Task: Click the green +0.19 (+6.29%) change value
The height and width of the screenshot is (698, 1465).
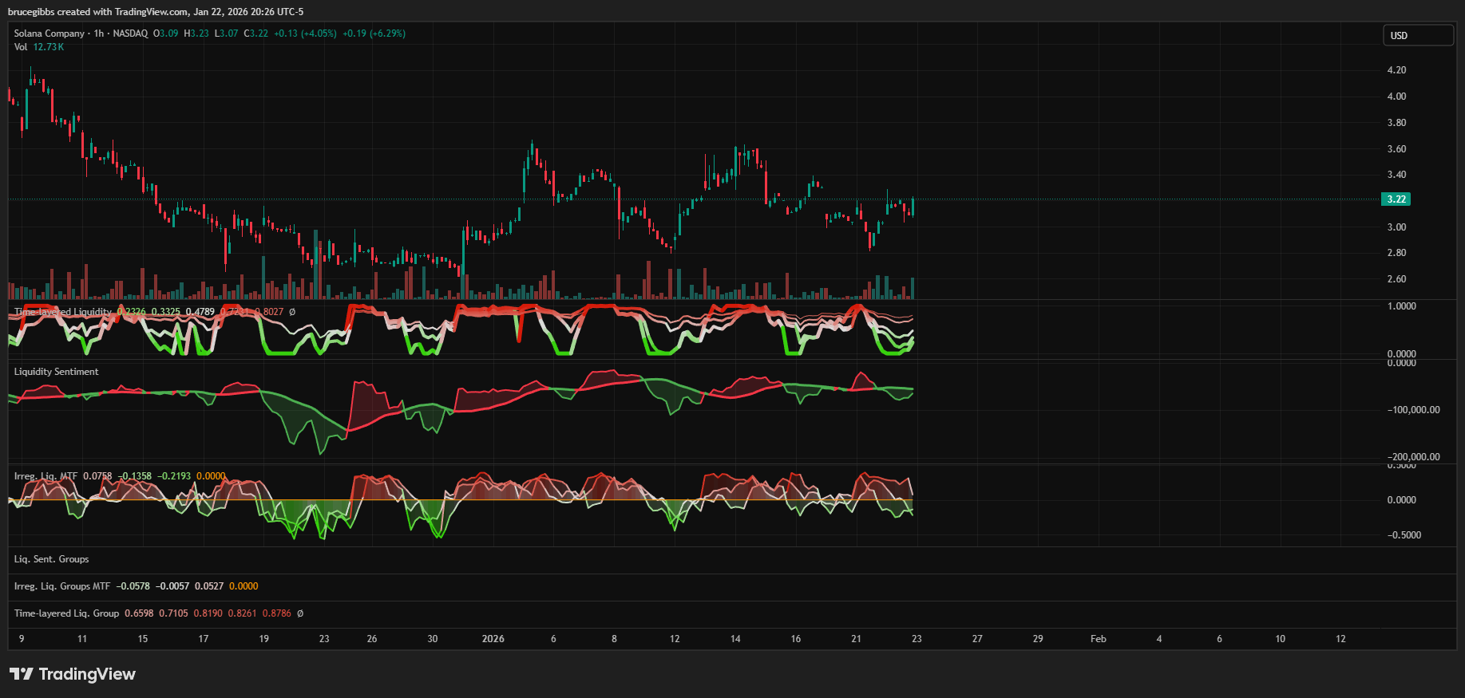Action: point(374,34)
